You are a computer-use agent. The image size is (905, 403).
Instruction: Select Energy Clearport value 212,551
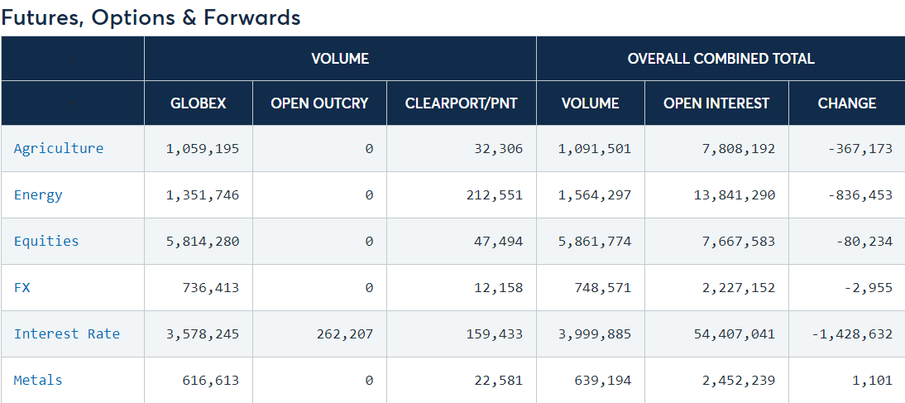(494, 195)
